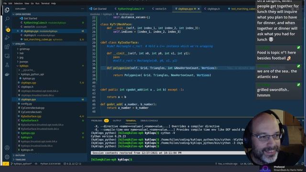
Task: Open Get Started in Open Editors list
Action: (x=30, y=18)
